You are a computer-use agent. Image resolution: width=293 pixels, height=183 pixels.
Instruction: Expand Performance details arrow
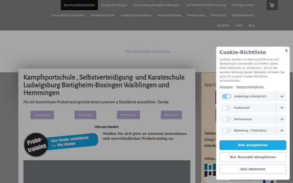coord(281,119)
